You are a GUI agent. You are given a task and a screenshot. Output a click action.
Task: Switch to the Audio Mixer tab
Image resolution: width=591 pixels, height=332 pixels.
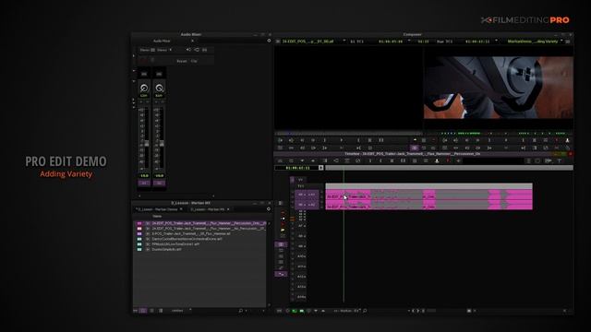coord(162,41)
